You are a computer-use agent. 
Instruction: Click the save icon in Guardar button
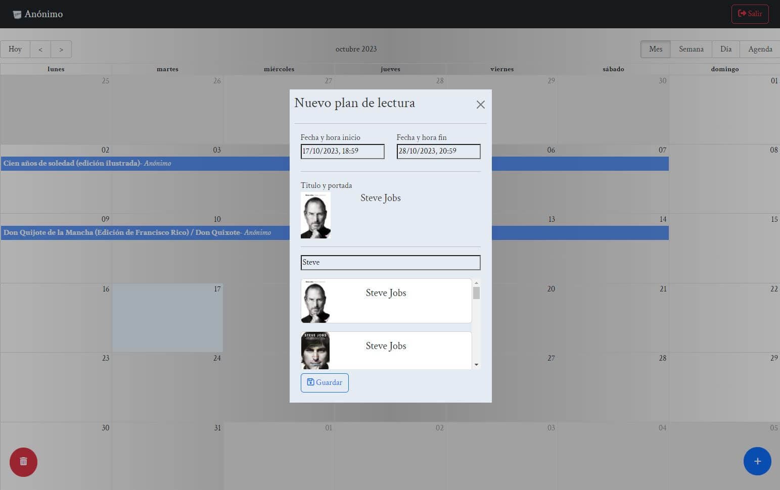(310, 382)
